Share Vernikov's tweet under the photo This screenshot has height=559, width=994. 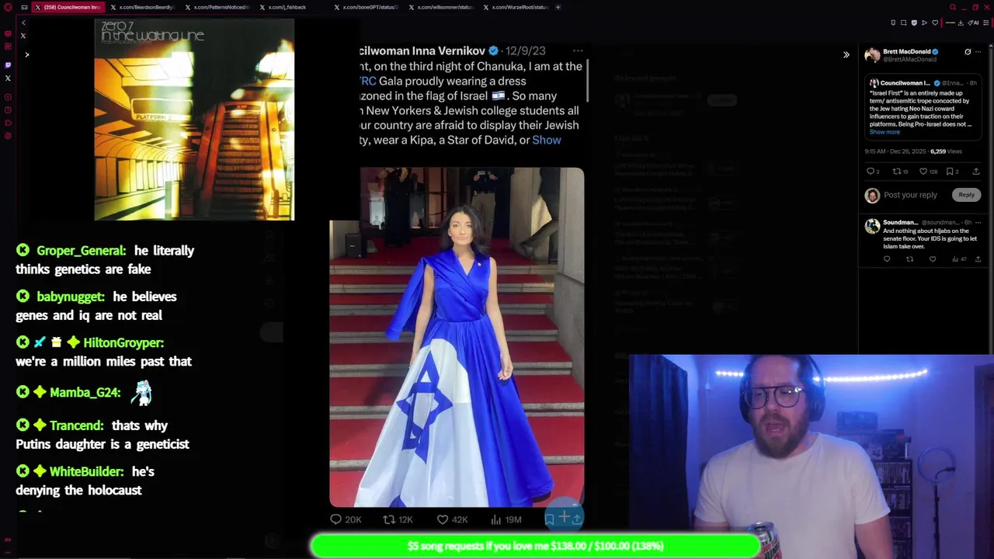coord(576,519)
